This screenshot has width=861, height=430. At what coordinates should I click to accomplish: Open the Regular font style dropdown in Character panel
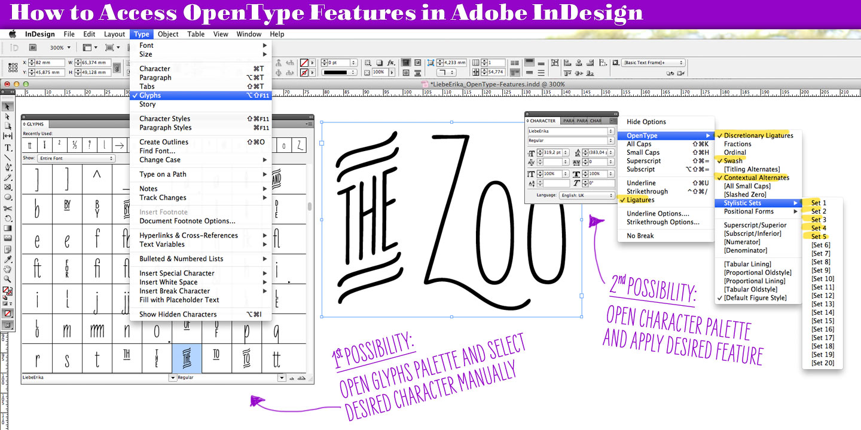(x=611, y=140)
